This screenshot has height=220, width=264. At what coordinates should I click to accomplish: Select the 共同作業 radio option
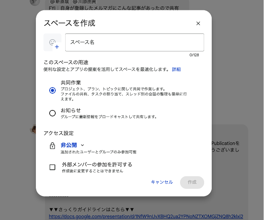click(x=52, y=90)
